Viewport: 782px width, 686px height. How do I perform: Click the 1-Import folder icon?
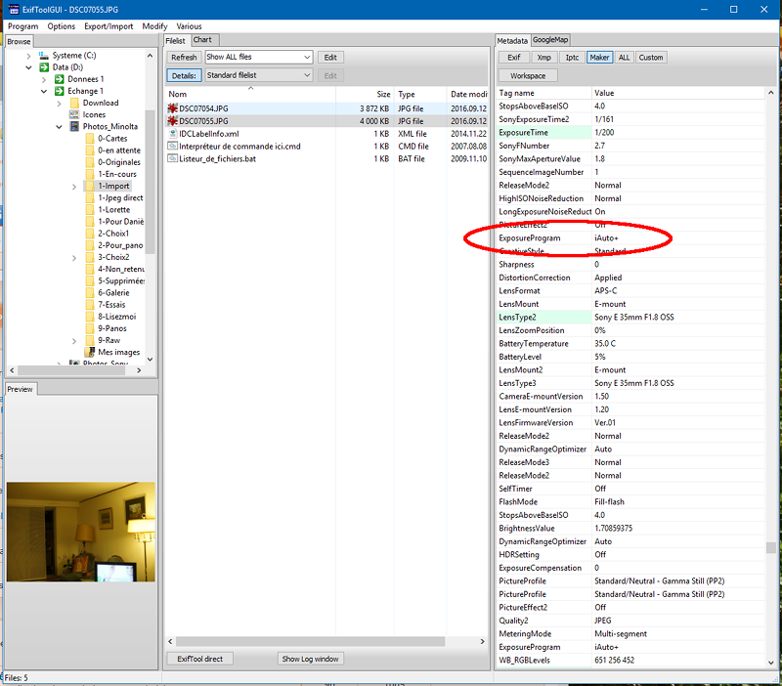click(90, 186)
